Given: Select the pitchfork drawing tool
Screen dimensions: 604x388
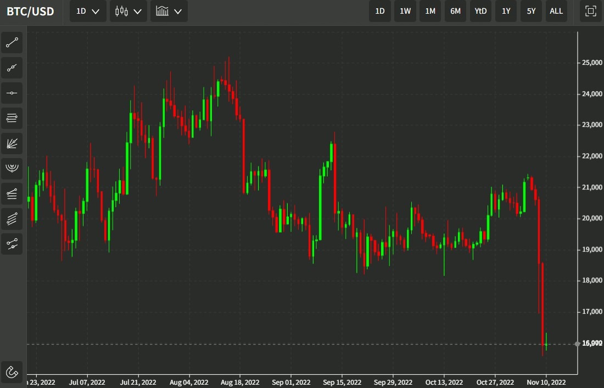Looking at the screenshot, I should 12,244.
